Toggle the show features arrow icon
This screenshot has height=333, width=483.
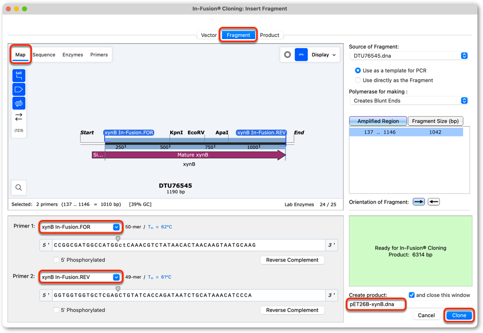(19, 89)
